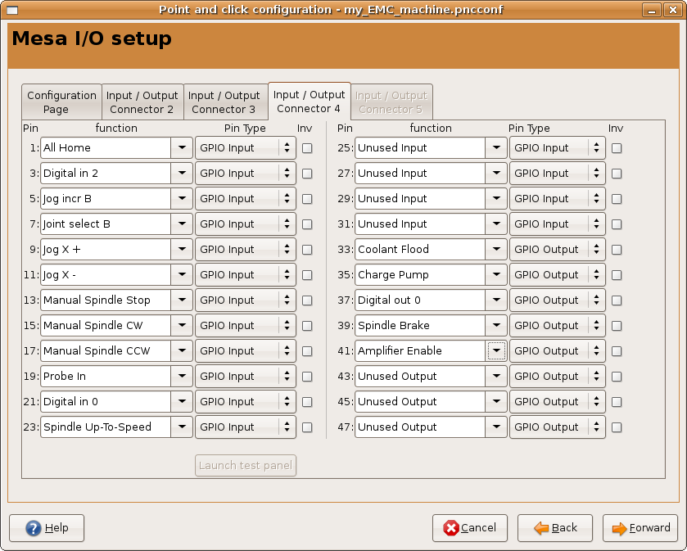Proceed with the Forward button
Image resolution: width=687 pixels, height=551 pixels.
pyautogui.click(x=640, y=528)
